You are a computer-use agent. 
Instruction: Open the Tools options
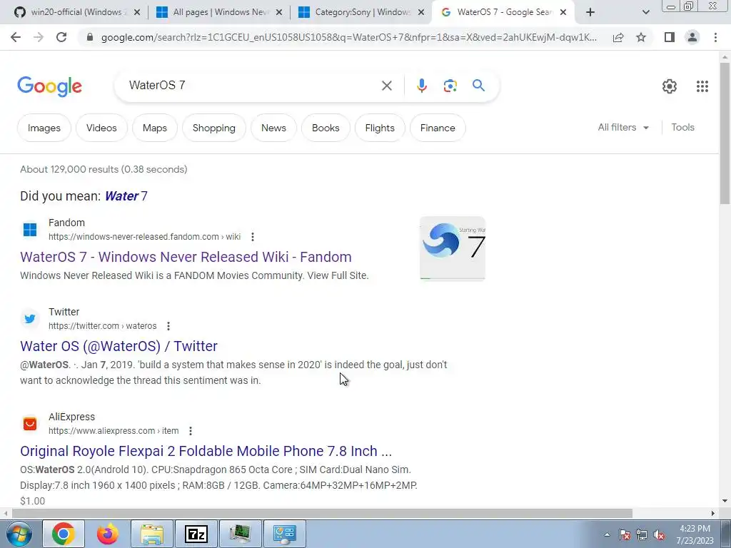coord(682,127)
